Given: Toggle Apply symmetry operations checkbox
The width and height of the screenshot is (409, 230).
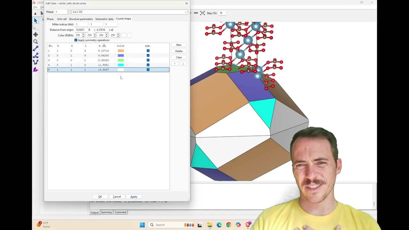Looking at the screenshot, I should tap(76, 40).
